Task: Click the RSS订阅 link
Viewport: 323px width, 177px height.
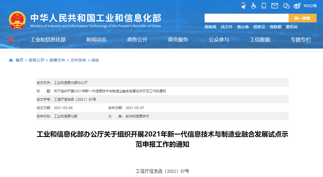Action: point(310,6)
